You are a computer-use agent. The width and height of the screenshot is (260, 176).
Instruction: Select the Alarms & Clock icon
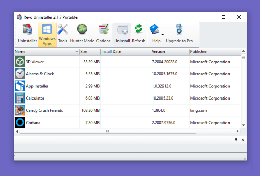pos(20,74)
